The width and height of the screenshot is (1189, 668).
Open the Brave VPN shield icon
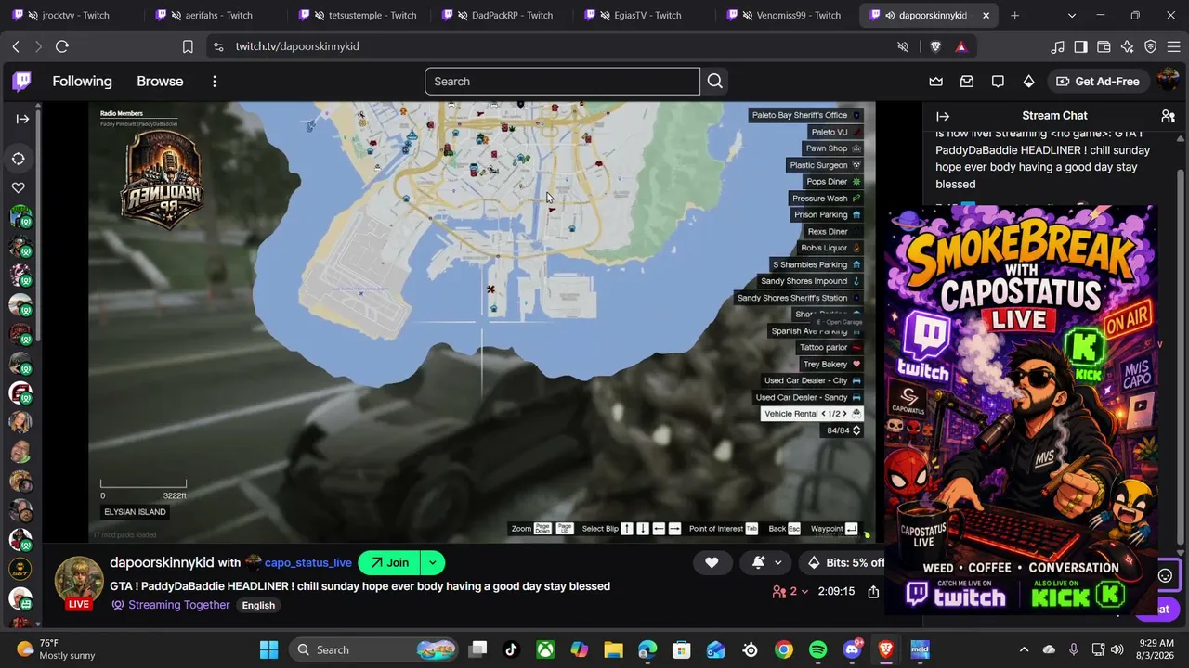pyautogui.click(x=1150, y=46)
